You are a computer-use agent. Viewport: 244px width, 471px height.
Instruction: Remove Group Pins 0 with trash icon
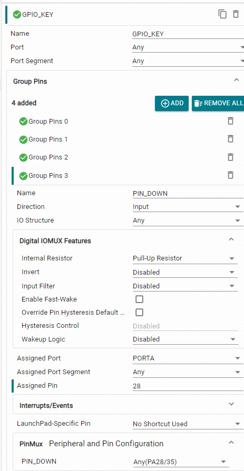[230, 121]
